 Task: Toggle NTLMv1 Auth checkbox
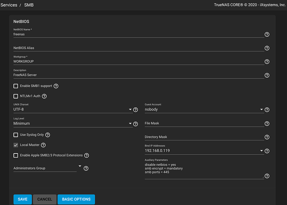pos(16,96)
